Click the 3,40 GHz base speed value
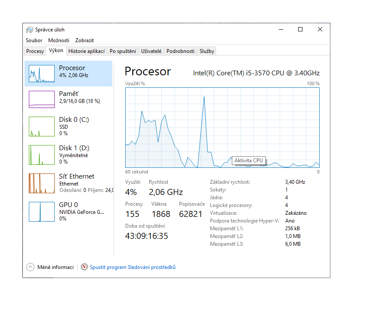Viewport: 379px width, 312px height. [295, 182]
